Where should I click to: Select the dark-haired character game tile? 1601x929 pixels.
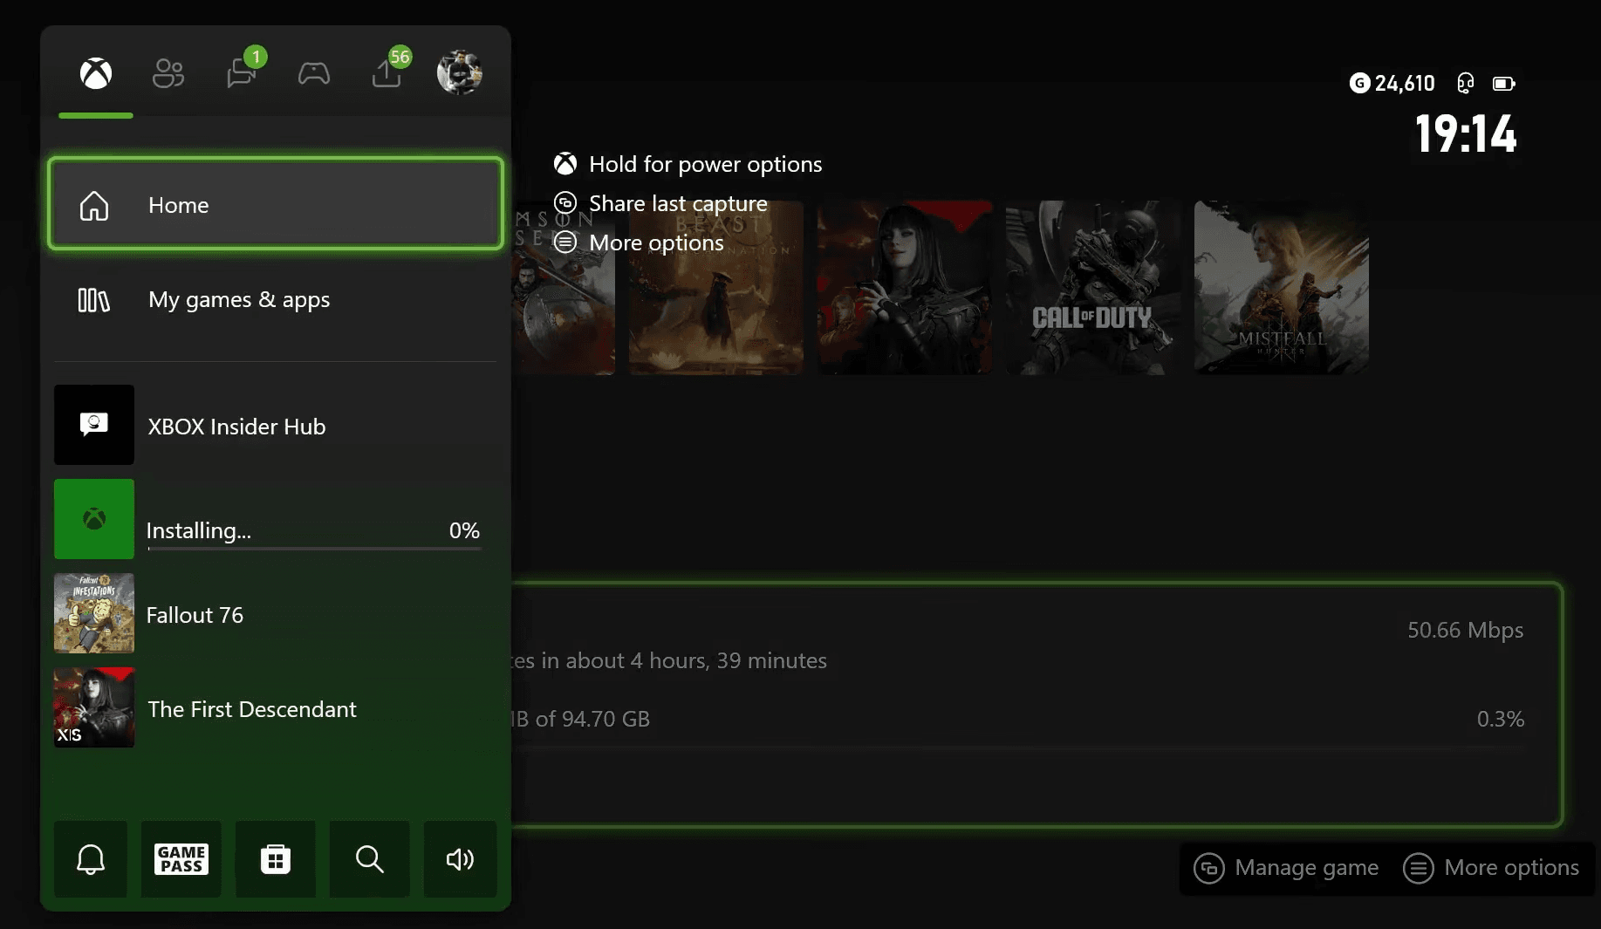tap(905, 288)
